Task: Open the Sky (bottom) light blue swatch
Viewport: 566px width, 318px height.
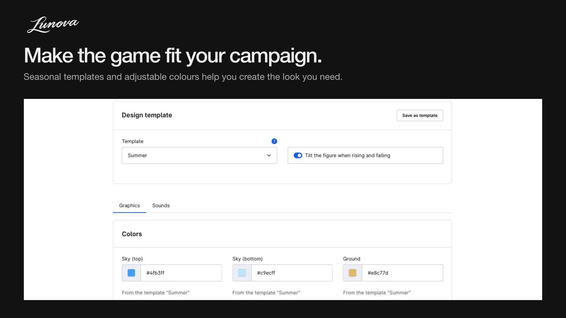Action: (242, 273)
